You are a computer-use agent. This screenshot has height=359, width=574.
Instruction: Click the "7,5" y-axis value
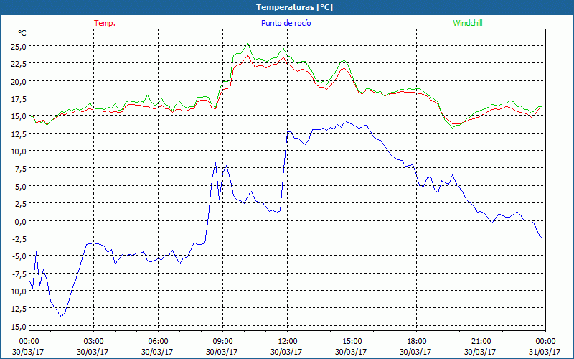22,169
